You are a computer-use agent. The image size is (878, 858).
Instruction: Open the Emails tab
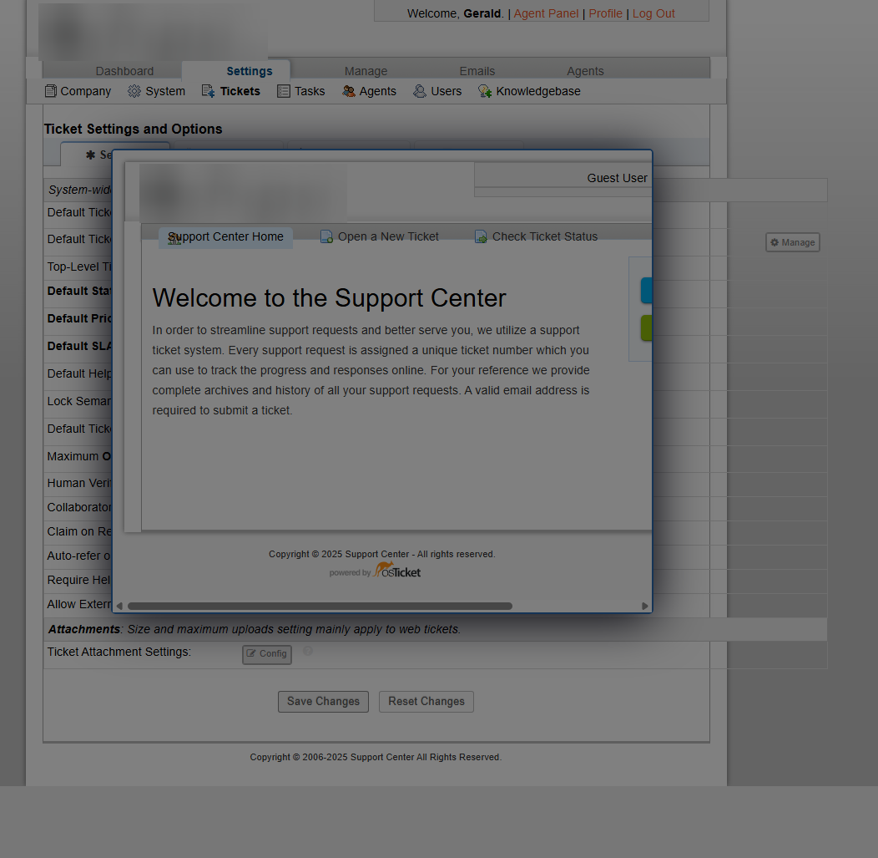(x=477, y=71)
